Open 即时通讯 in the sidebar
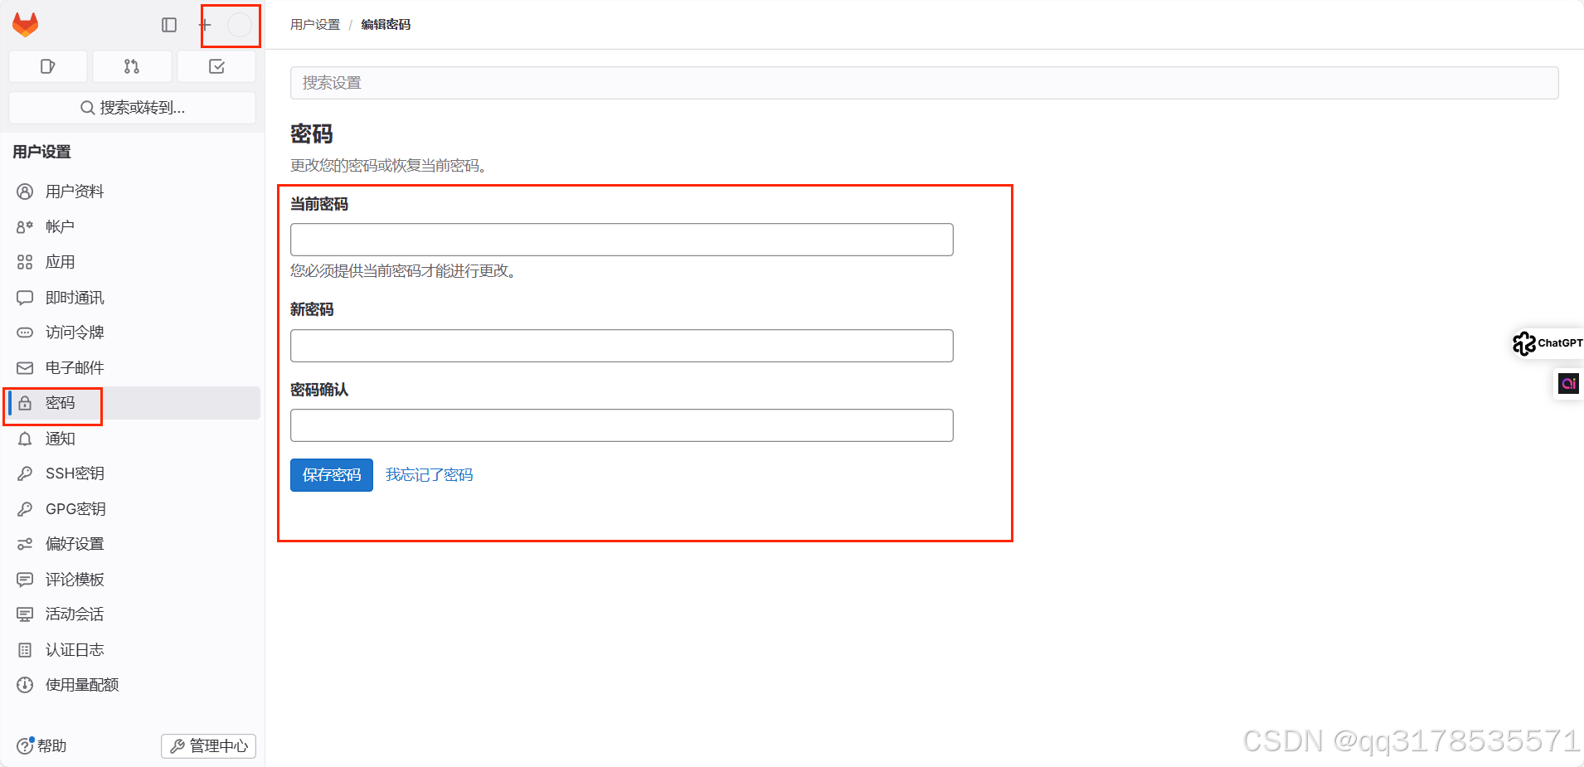Viewport: 1584px width, 767px height. 133,298
